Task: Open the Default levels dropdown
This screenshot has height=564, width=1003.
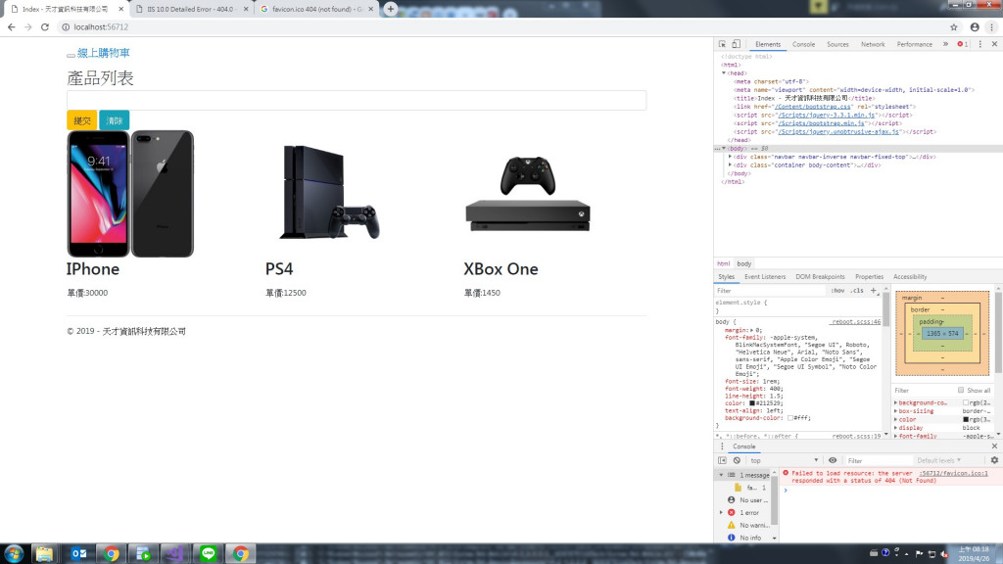Action: [x=939, y=460]
